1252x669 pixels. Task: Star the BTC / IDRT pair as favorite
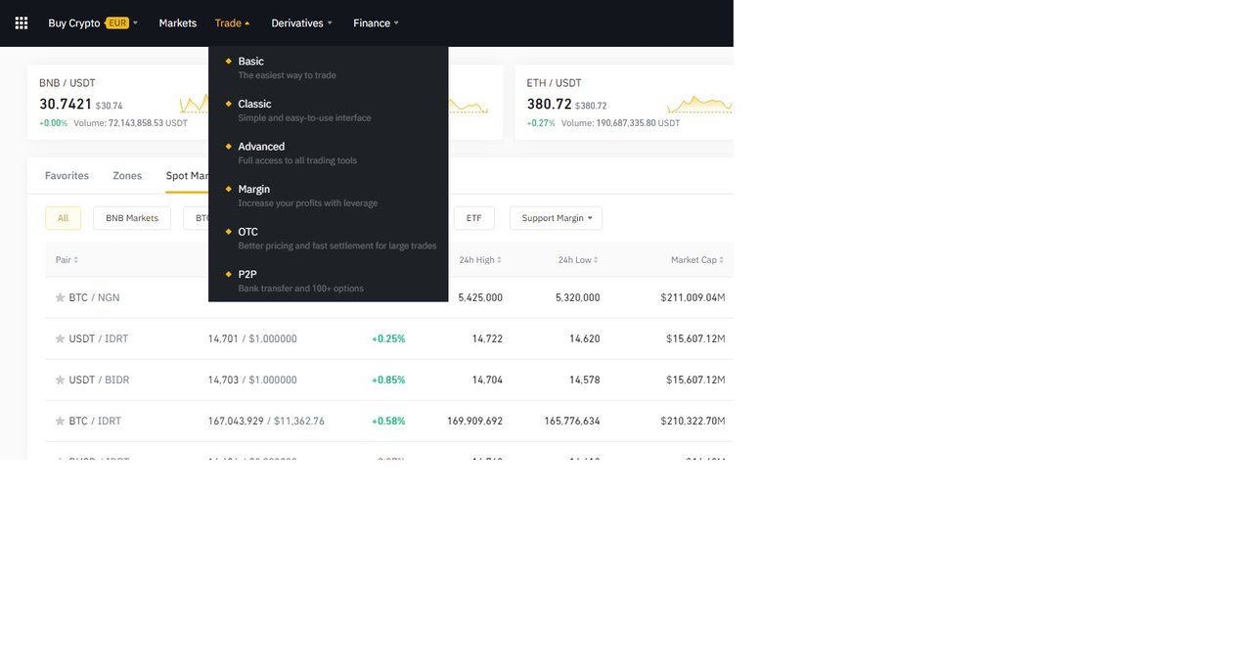pyautogui.click(x=60, y=421)
